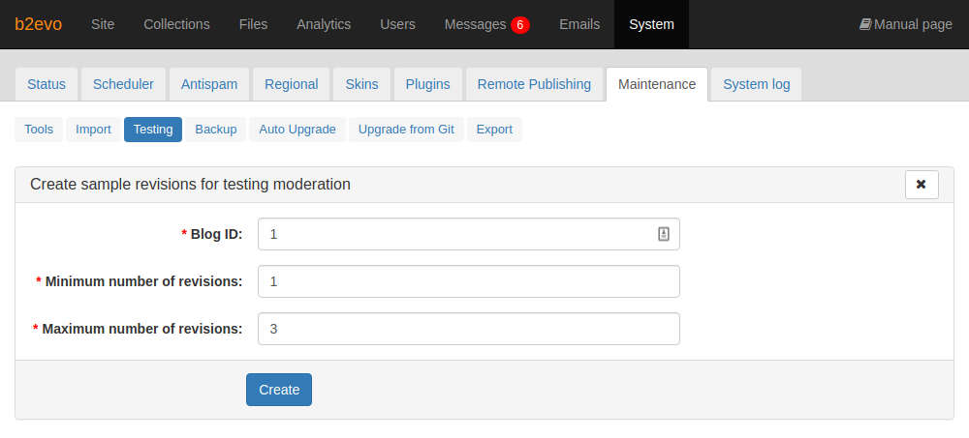The width and height of the screenshot is (969, 438).
Task: Open the Auto Upgrade sub-tab
Action: [x=297, y=130]
